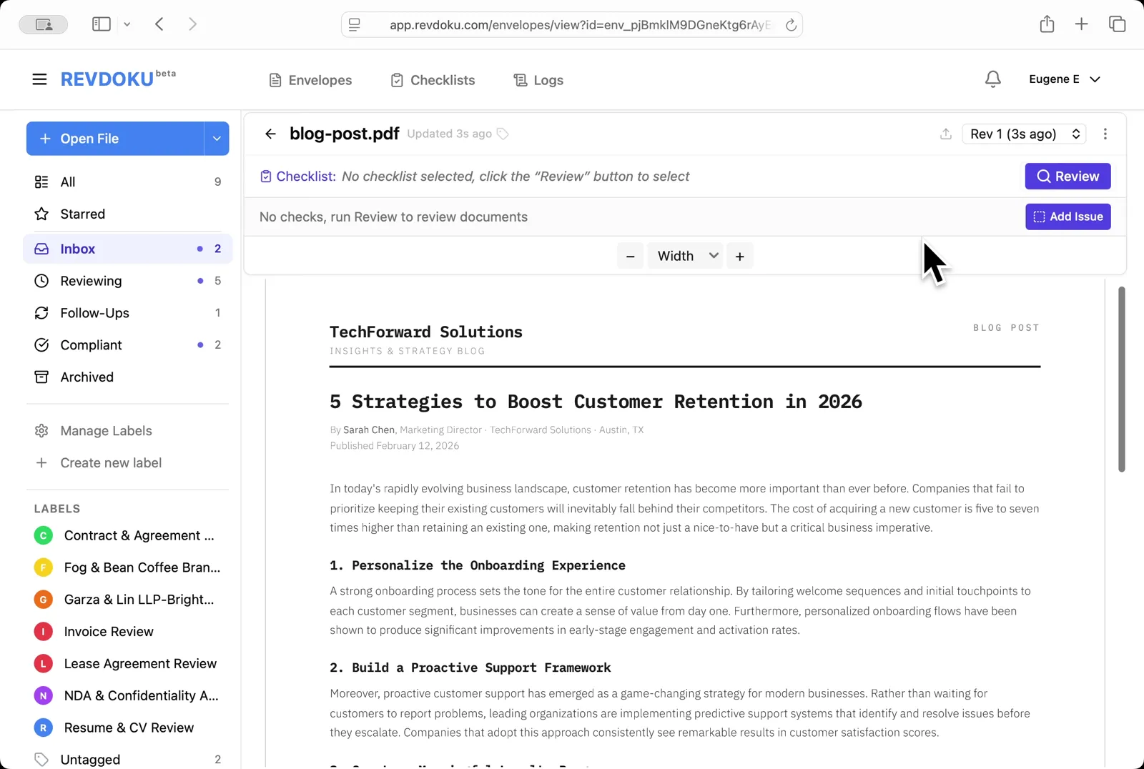This screenshot has width=1144, height=769.
Task: Expand the Eugene E account menu
Action: 1063,79
